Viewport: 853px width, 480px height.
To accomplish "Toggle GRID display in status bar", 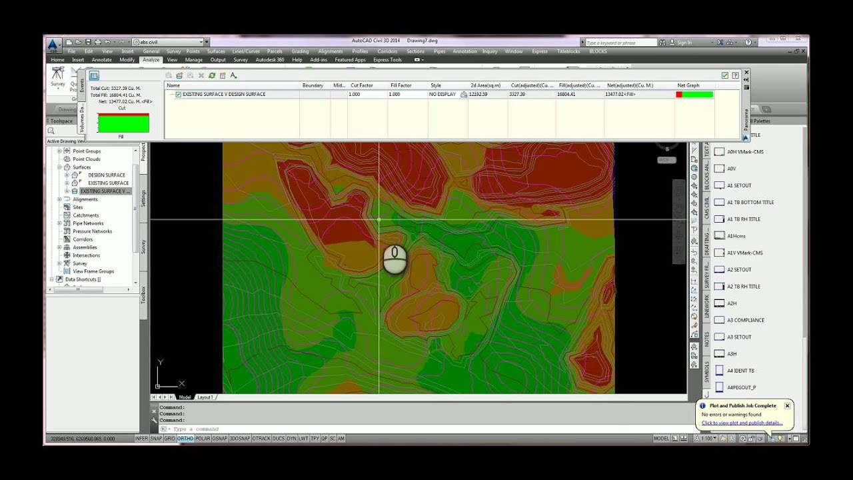I will pyautogui.click(x=170, y=439).
